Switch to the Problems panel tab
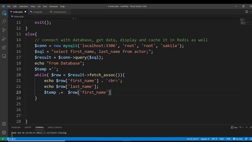 [16, 127]
